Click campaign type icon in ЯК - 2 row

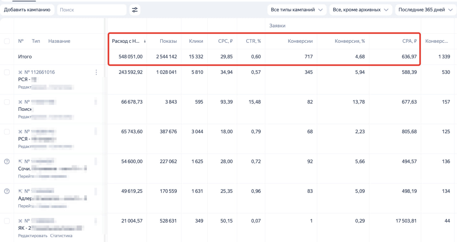20,221
